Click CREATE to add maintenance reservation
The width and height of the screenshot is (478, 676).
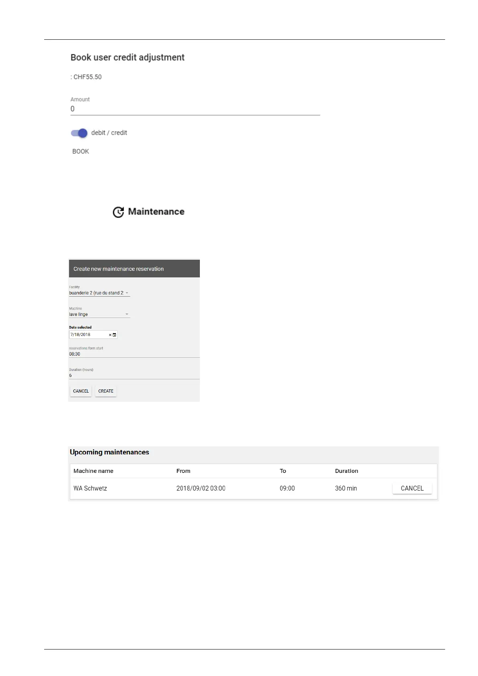pos(106,391)
